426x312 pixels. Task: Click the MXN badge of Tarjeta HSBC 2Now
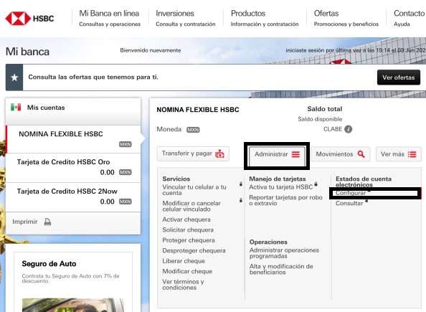coord(126,202)
